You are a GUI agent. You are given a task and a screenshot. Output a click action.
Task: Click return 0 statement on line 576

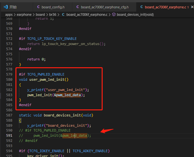(36, 60)
